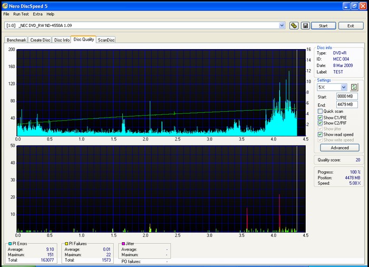Open the Run Test menu

[21, 14]
